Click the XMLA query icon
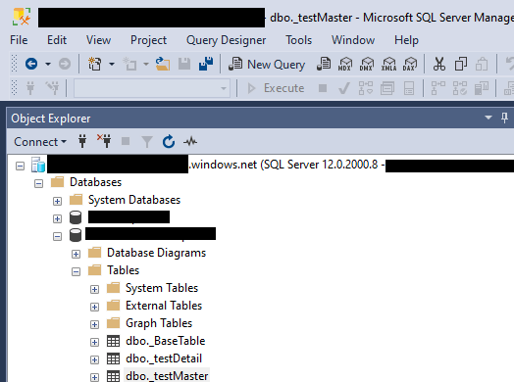The height and width of the screenshot is (382, 514). (388, 64)
